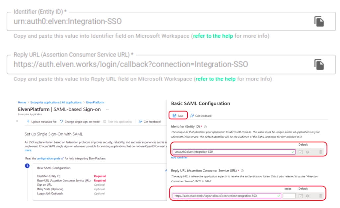Image resolution: width=340 pixels, height=208 pixels.
Task: Select Change single sign-on mode
Action: [x=80, y=122]
